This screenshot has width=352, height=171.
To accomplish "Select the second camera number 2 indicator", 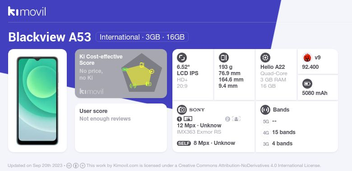I will [x=227, y=119].
